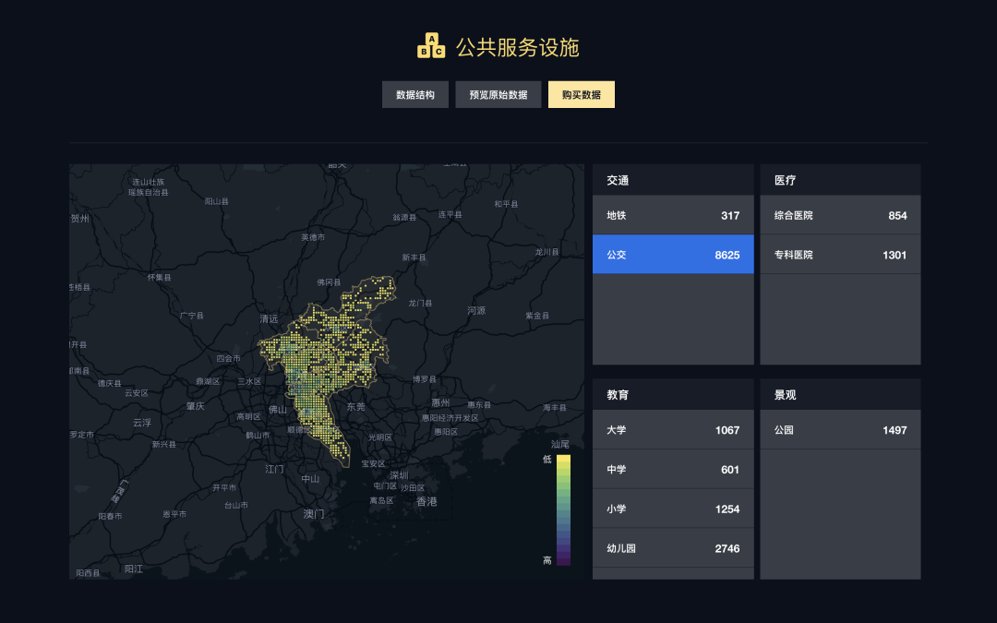Click the 龙门县 label on the map
The width and height of the screenshot is (997, 623).
[x=420, y=304]
